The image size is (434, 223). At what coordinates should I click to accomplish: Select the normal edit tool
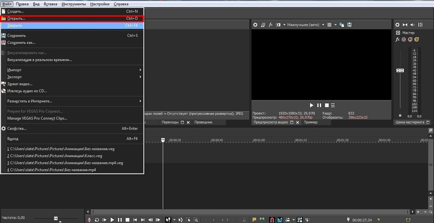tap(168, 220)
